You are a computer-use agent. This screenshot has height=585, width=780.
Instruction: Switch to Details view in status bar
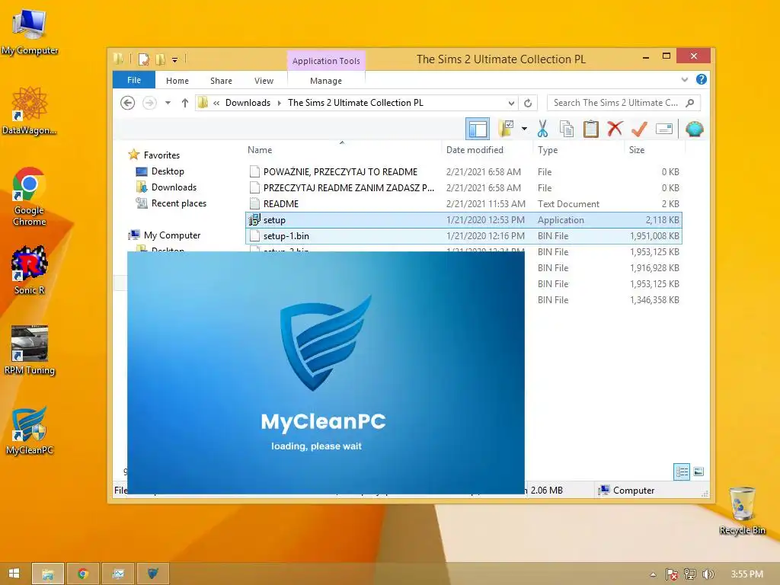[682, 472]
